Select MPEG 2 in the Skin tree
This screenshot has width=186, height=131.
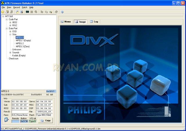tap(20, 43)
